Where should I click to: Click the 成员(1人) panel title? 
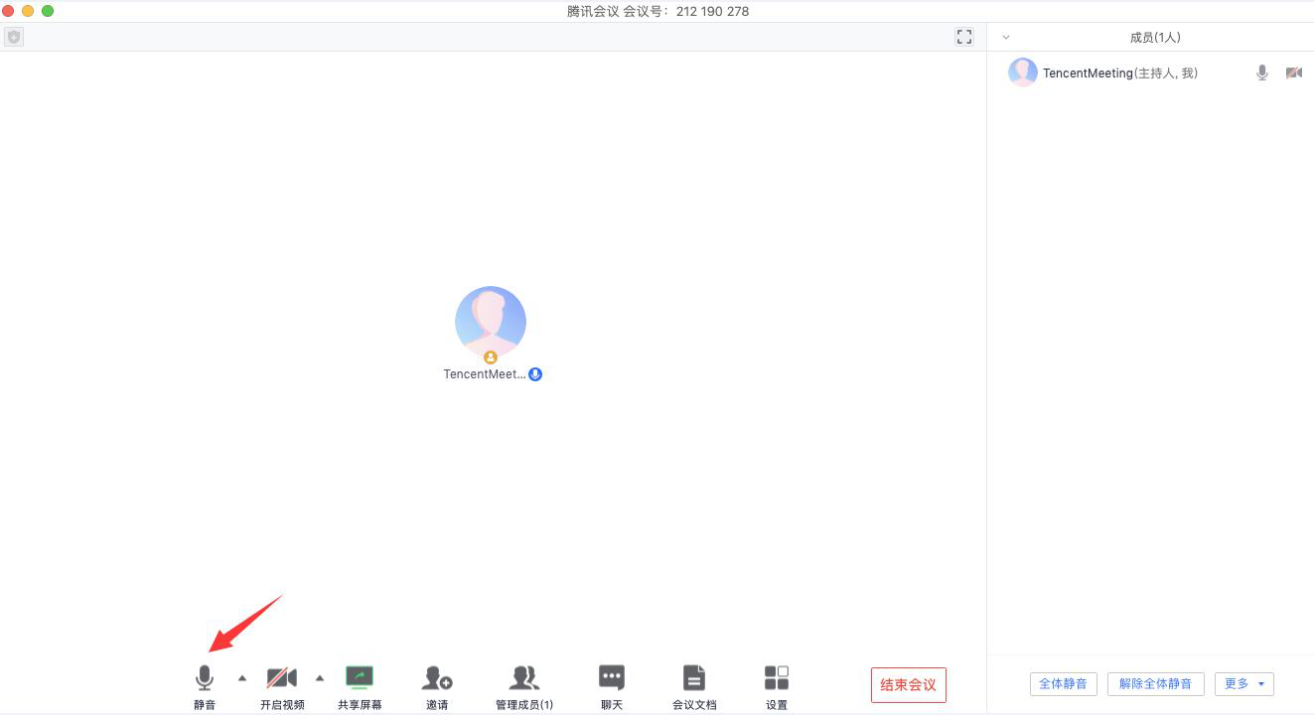1155,38
